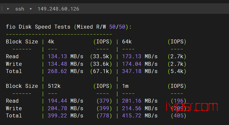Click the 64k write speed 174.04 MB/s
Screen dimensions: 229x125
click(x=140, y=64)
